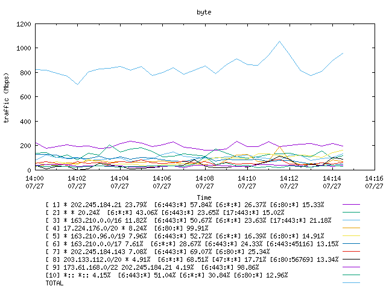This screenshot has width=386, height=289.
Task: Click the 600 y-axis tick label
Action: 25,97
